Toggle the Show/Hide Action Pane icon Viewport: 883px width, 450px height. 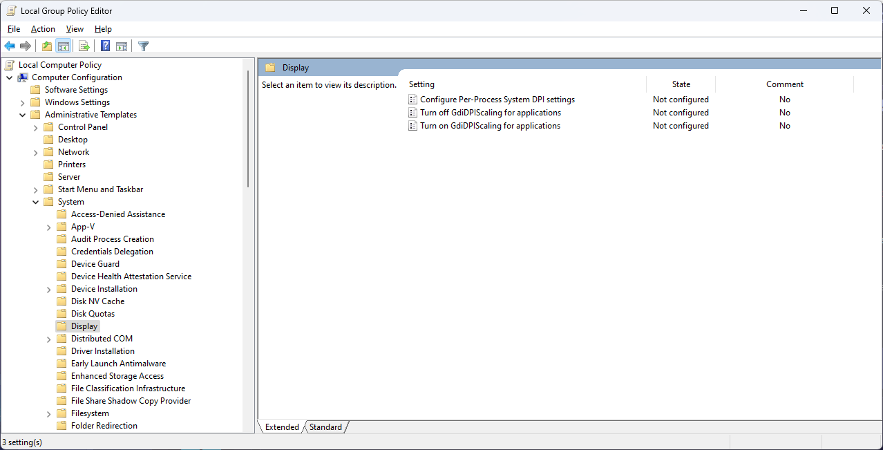(122, 46)
